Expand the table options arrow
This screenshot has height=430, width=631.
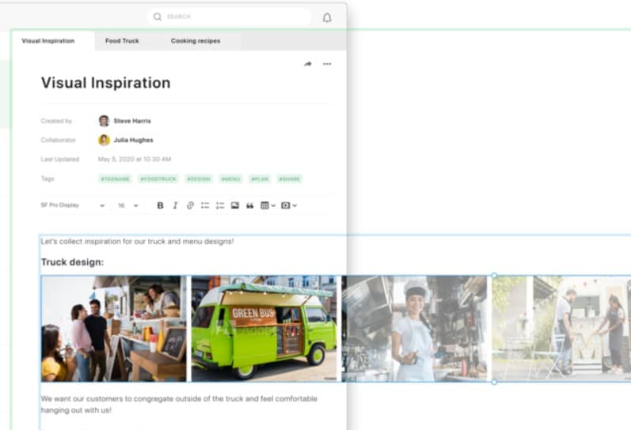[273, 206]
